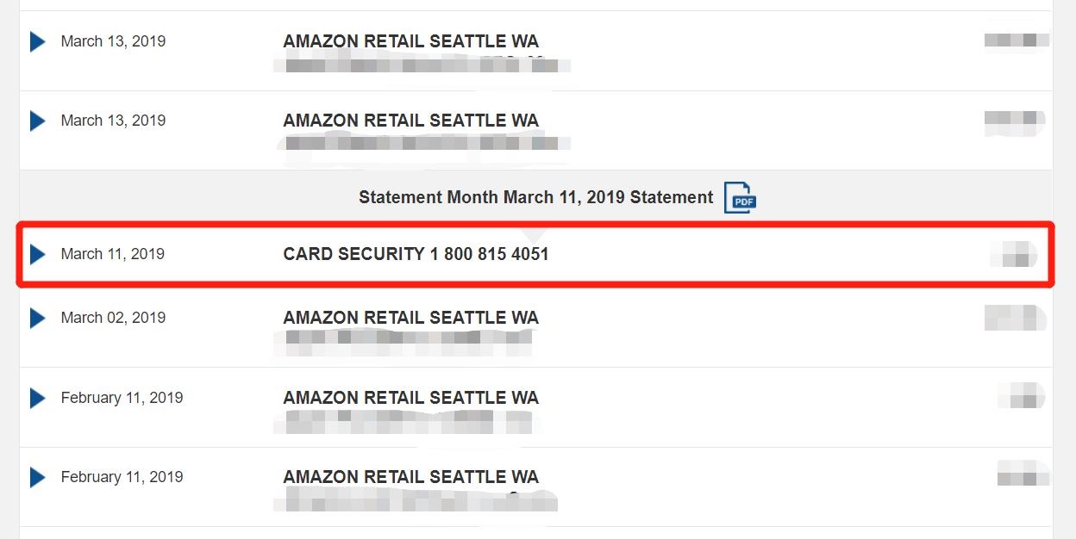Click merchant name in topmost March 13 row
Image resolution: width=1076 pixels, height=539 pixels.
click(x=411, y=41)
